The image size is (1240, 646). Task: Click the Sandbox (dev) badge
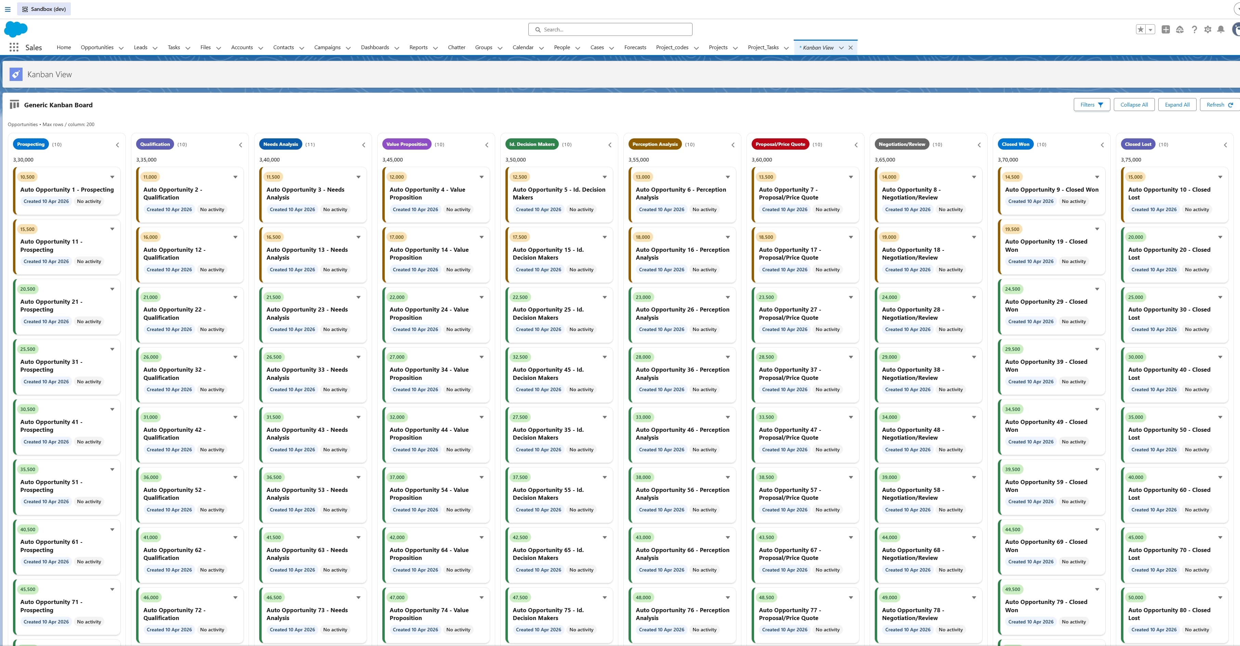click(x=44, y=9)
